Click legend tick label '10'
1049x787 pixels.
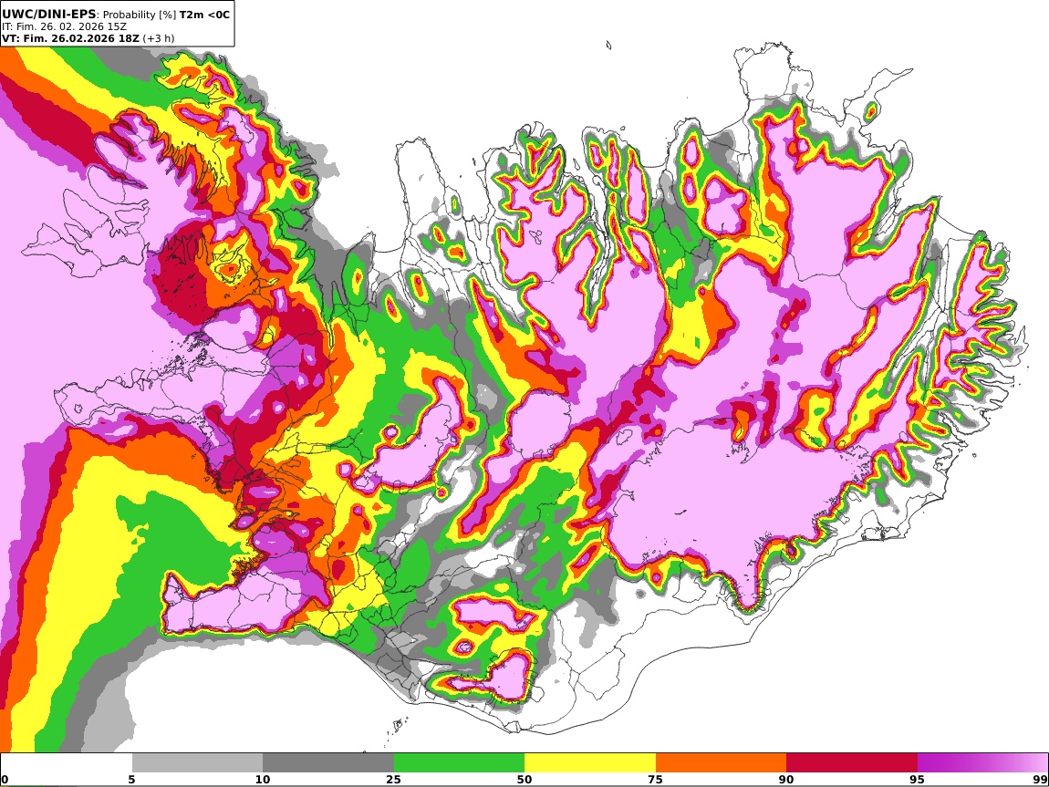coord(263,779)
